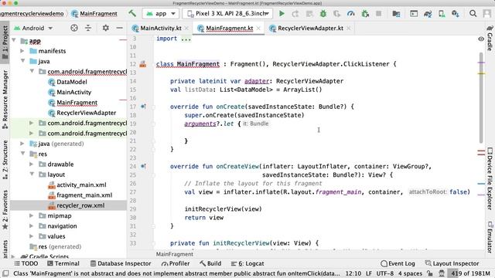
Task: Click the gutter icon beside class MainFragment line
Action: [142, 64]
